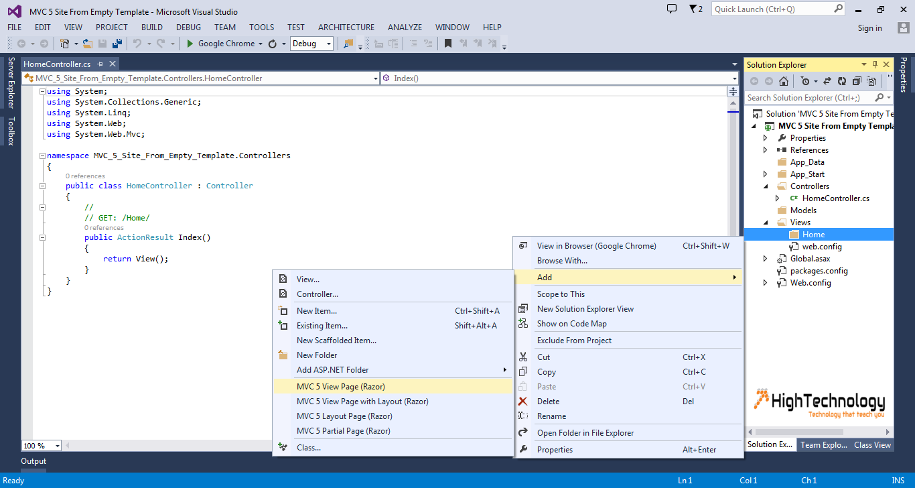Switch to the Team Explorer tab
The height and width of the screenshot is (488, 915).
coord(823,445)
